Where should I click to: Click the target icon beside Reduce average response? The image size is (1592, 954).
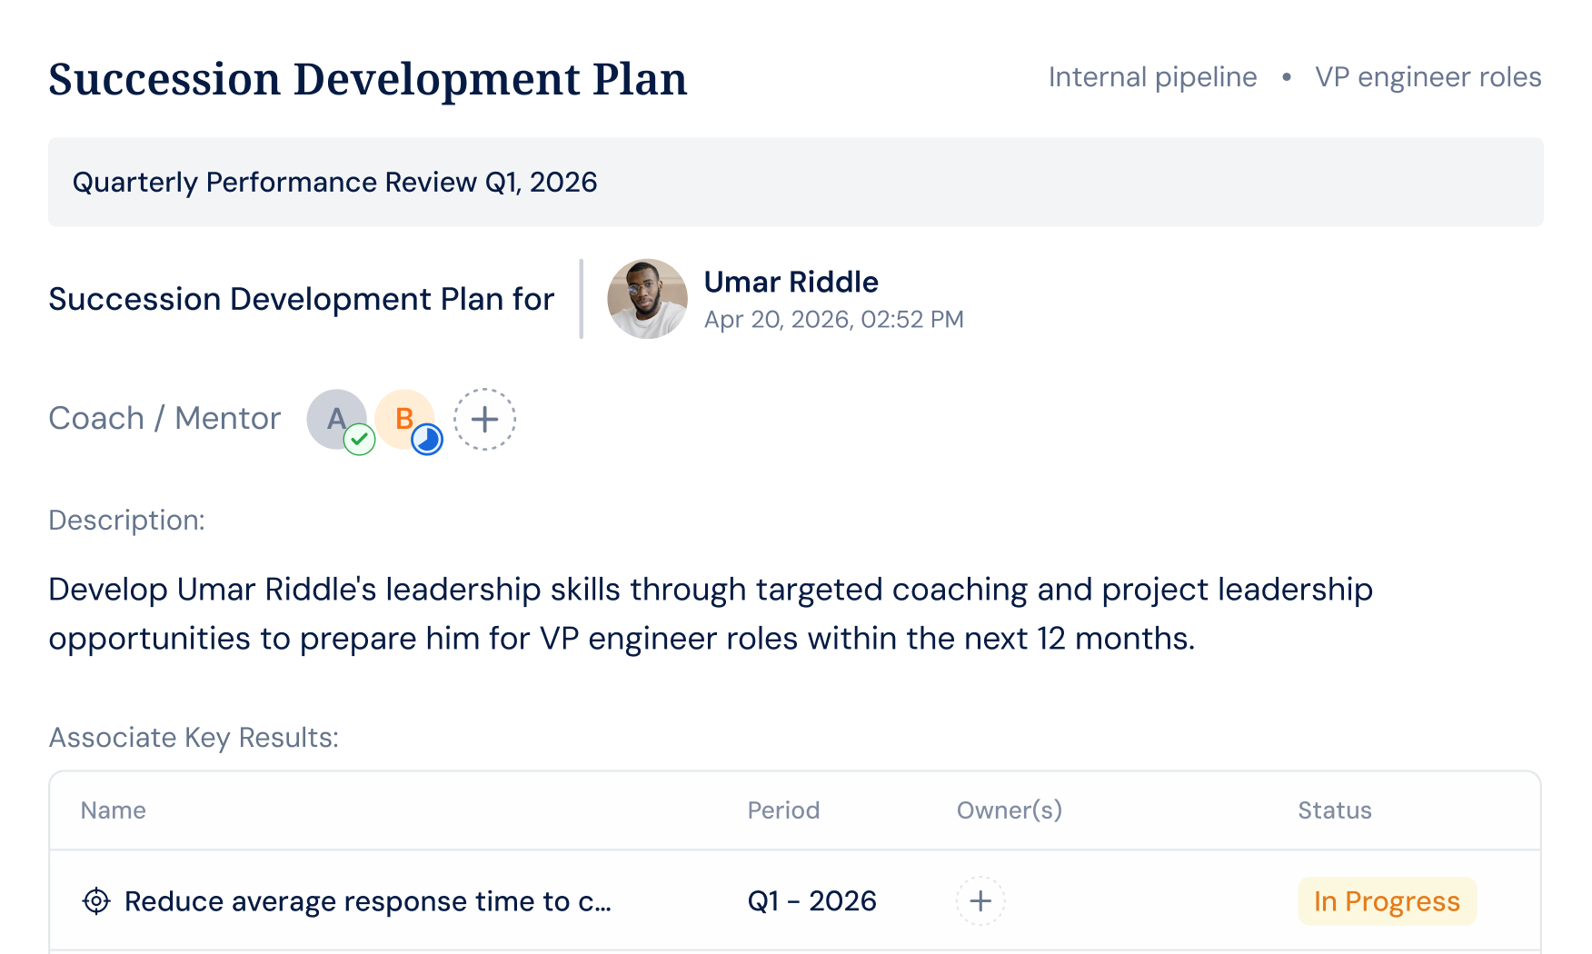point(96,900)
